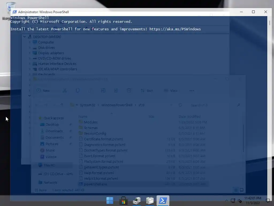Click the Delete trash icon in File Explorer
Viewport: 274px width, 206px height.
point(129,91)
